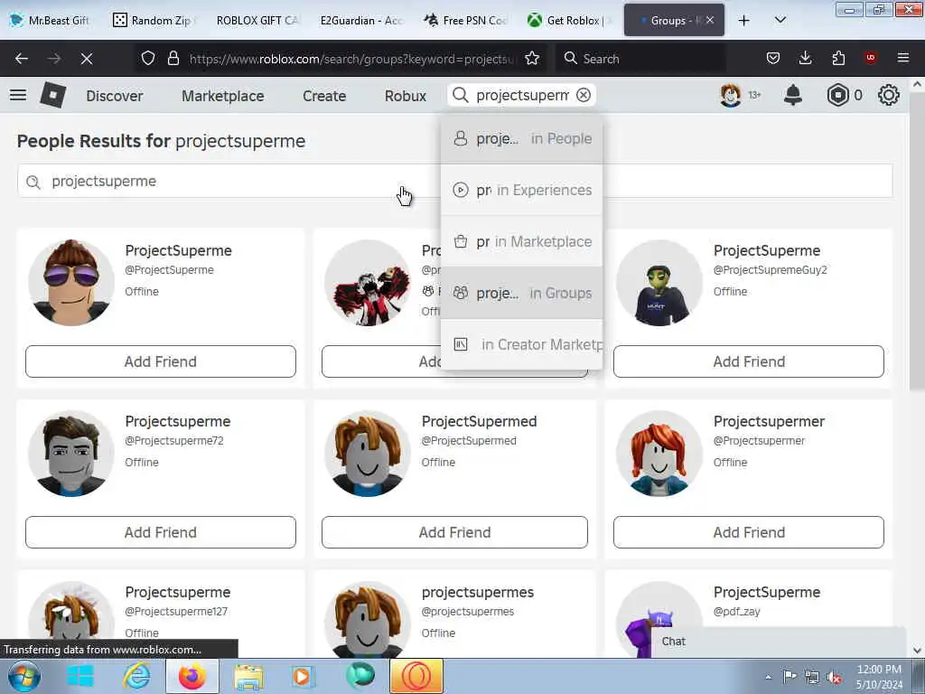The width and height of the screenshot is (925, 694).
Task: Switch to the Mr.Beast Gift tab
Action: pos(50,21)
